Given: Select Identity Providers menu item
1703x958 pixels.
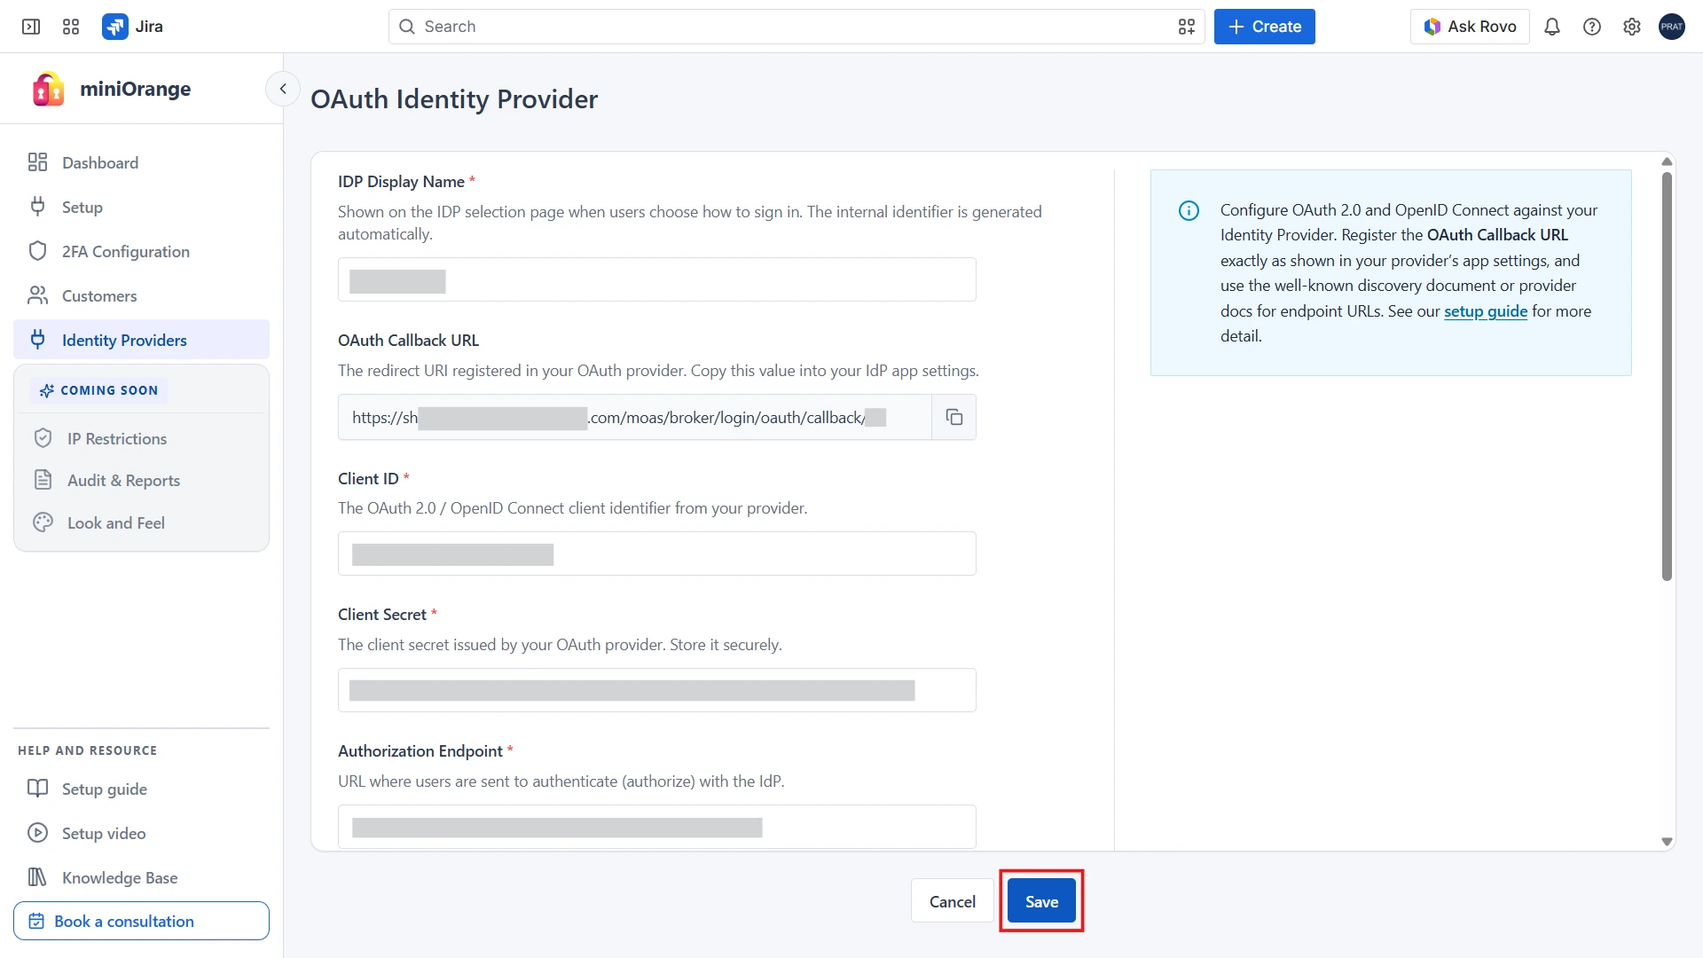Looking at the screenshot, I should click(x=142, y=340).
